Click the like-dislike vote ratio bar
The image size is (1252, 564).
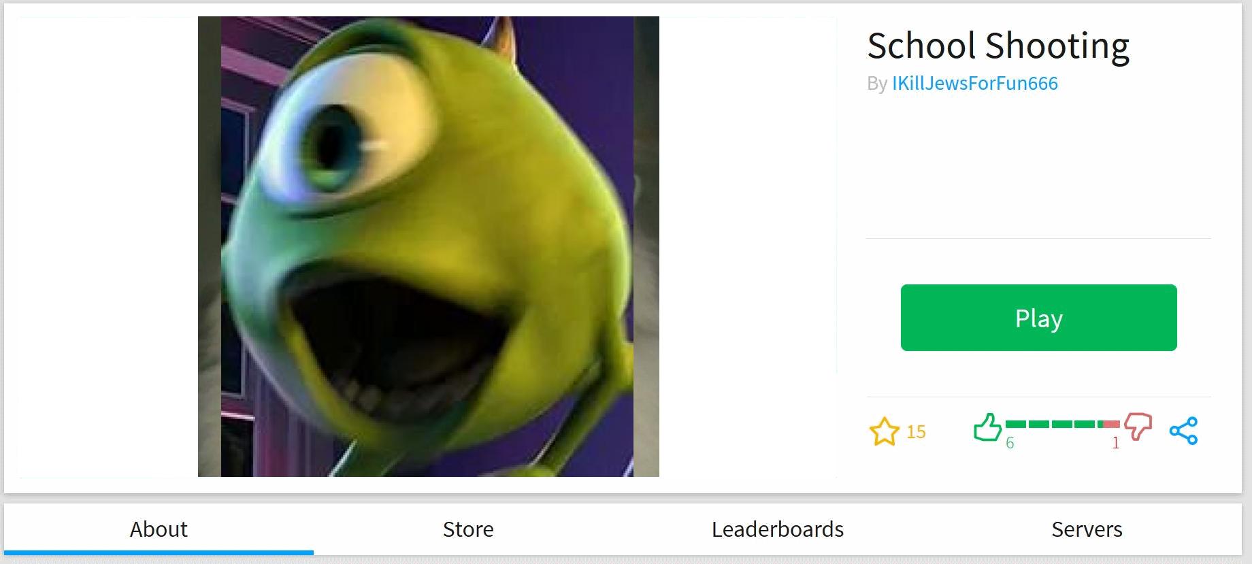[x=1062, y=424]
